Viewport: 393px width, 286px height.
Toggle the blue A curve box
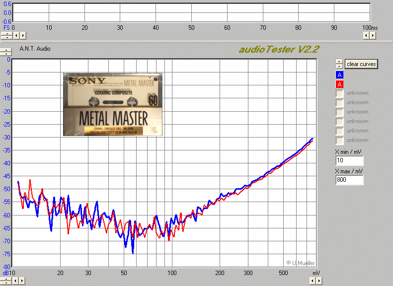(x=339, y=74)
